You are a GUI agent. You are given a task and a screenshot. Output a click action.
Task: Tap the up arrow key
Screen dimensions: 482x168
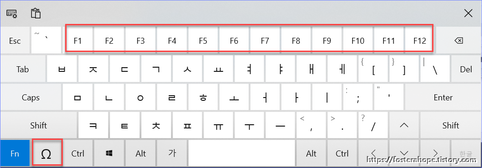[404, 125]
